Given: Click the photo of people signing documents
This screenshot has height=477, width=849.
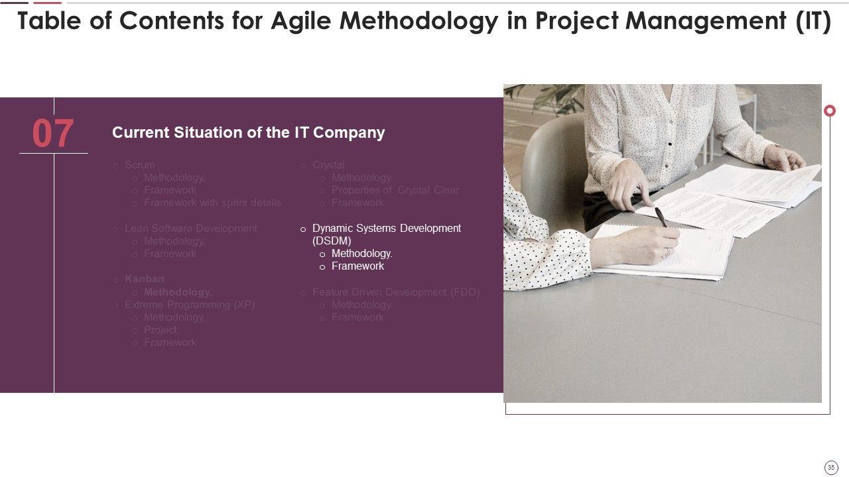Looking at the screenshot, I should pyautogui.click(x=662, y=242).
